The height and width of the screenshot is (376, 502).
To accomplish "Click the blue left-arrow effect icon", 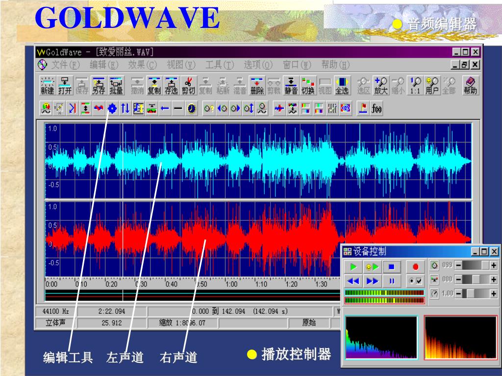I will tap(165, 108).
